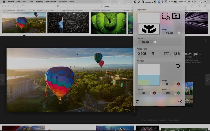210x131 pixels.
Task: Click the Safari sidebar toggle icon
Action: [23, 6]
